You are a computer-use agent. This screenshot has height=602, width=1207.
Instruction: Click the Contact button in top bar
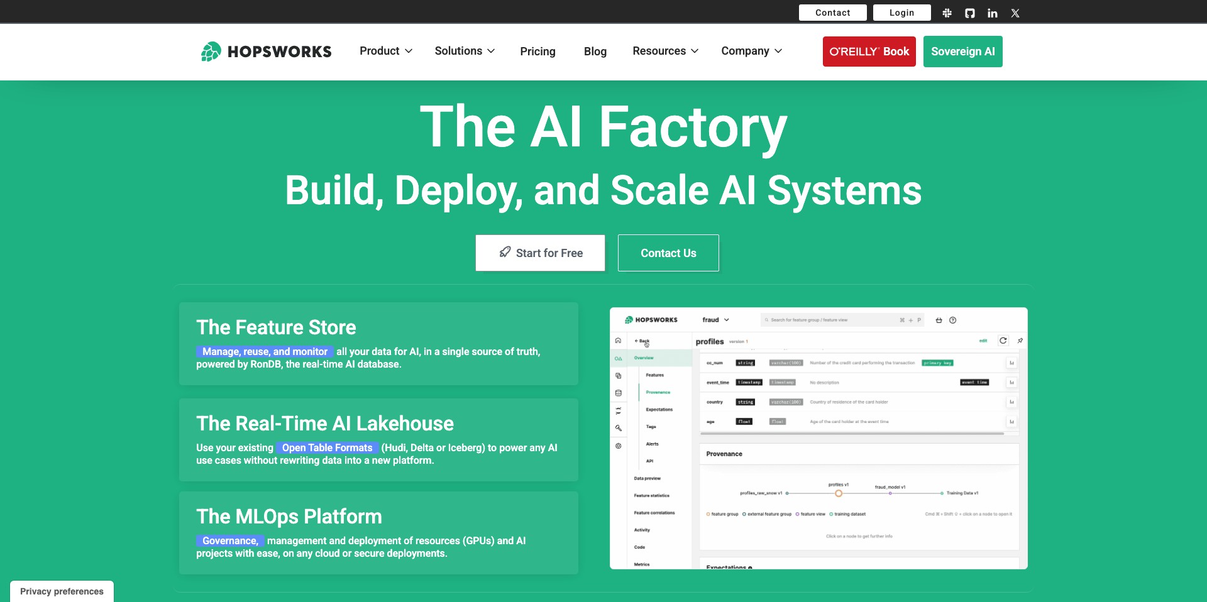833,13
